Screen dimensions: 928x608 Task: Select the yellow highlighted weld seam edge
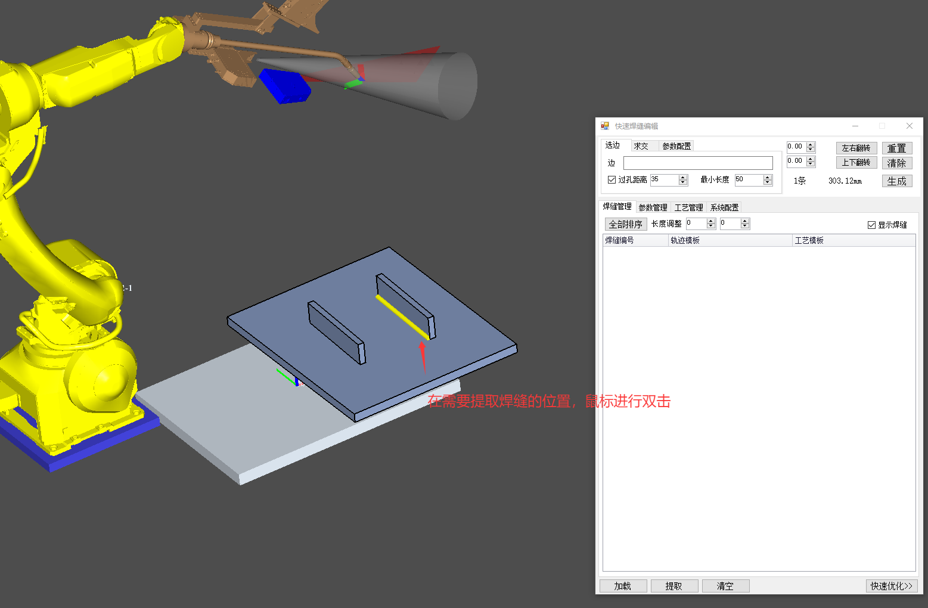(x=402, y=317)
